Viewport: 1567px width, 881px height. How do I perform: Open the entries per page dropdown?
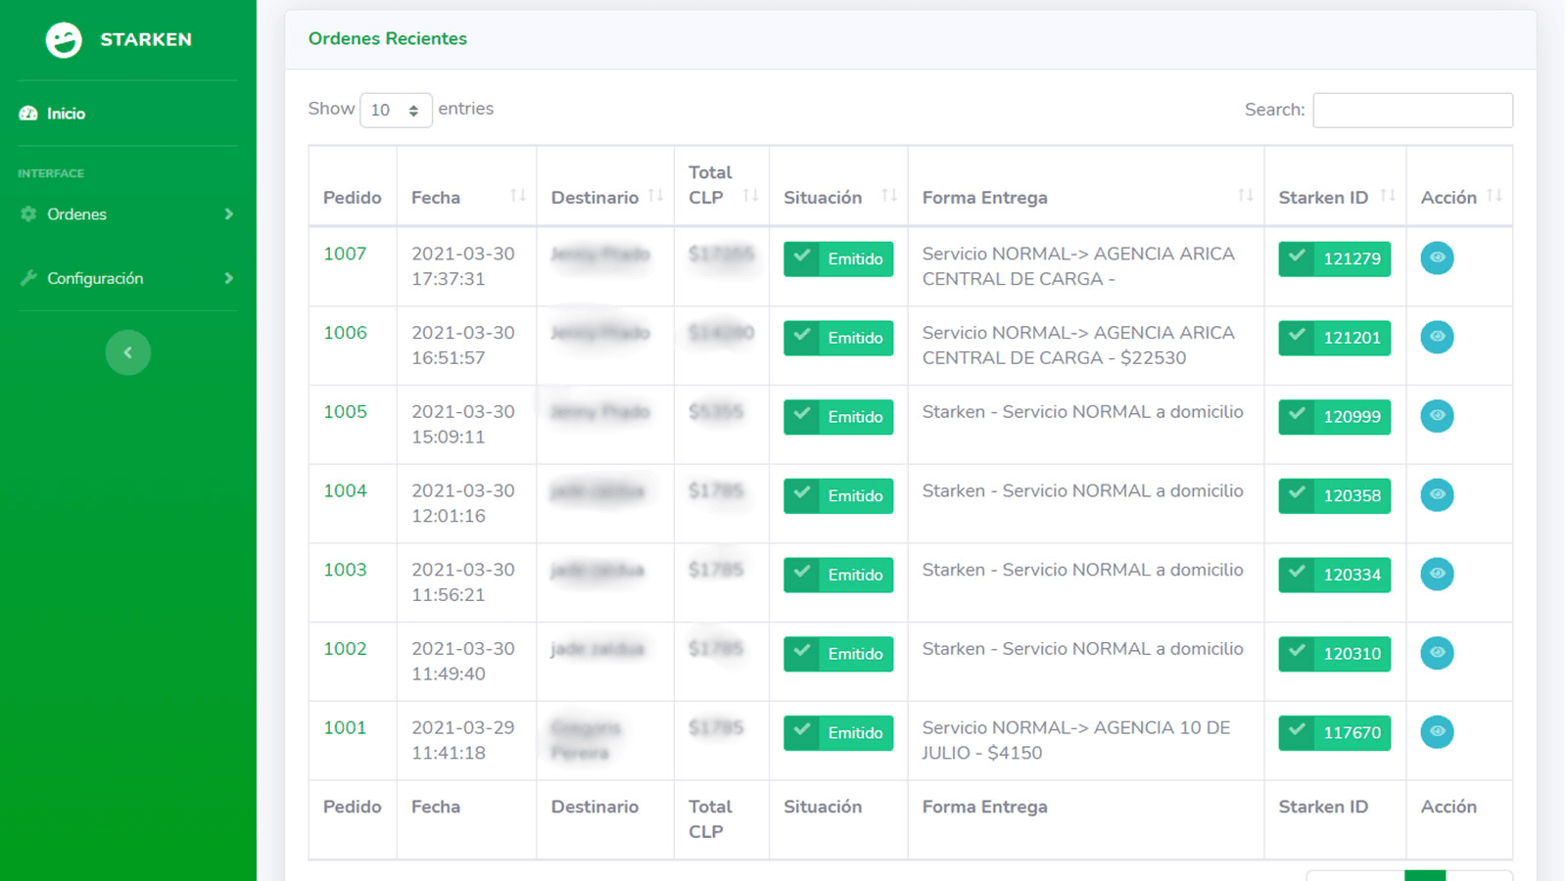pyautogui.click(x=396, y=111)
